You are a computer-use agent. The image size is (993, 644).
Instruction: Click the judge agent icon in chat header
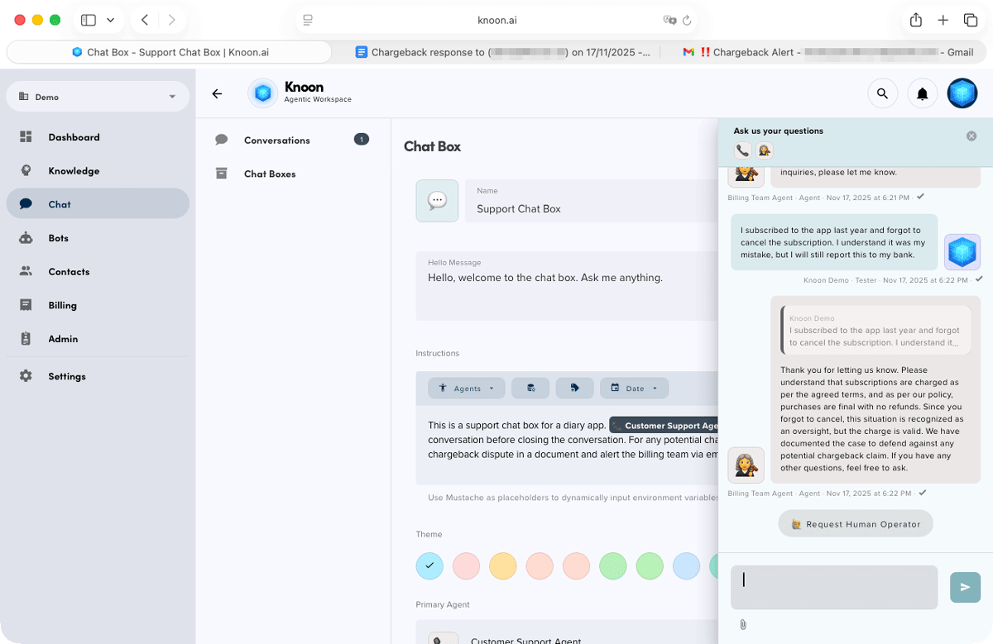[x=765, y=150]
